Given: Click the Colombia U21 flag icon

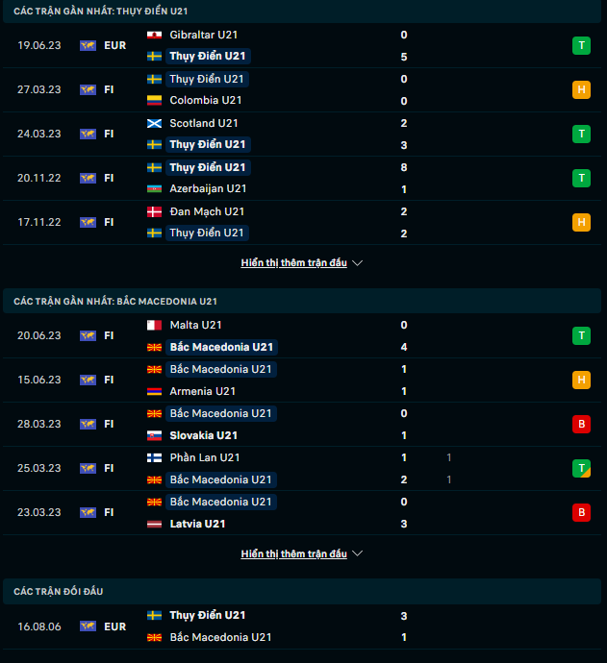Looking at the screenshot, I should point(154,101).
